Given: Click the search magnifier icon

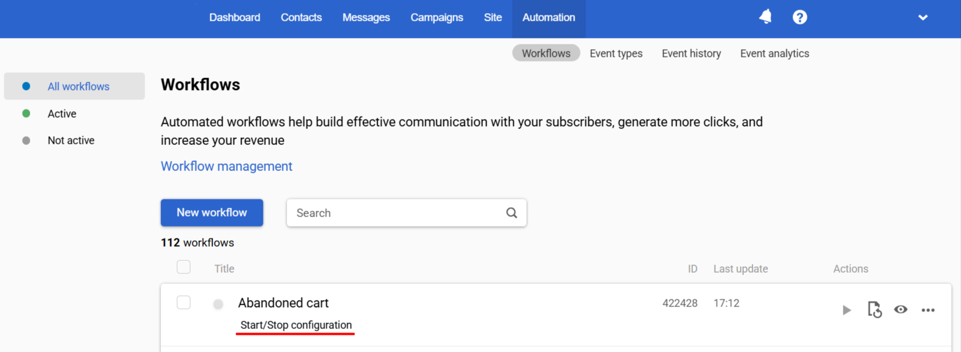Looking at the screenshot, I should point(511,213).
